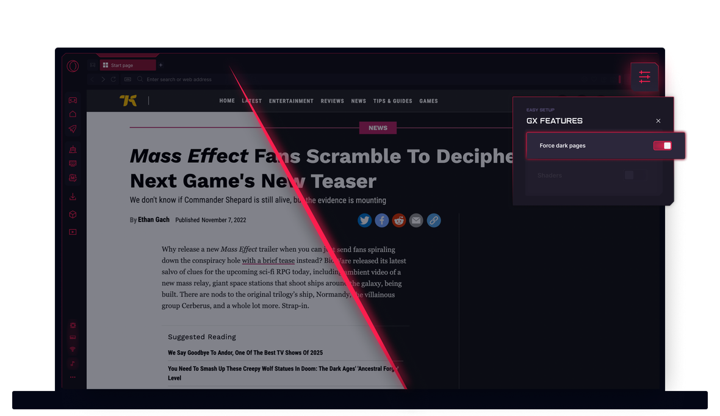Viewport: 720px width, 416px height.
Task: Click the VPN badge in address bar
Action: pyautogui.click(x=128, y=79)
